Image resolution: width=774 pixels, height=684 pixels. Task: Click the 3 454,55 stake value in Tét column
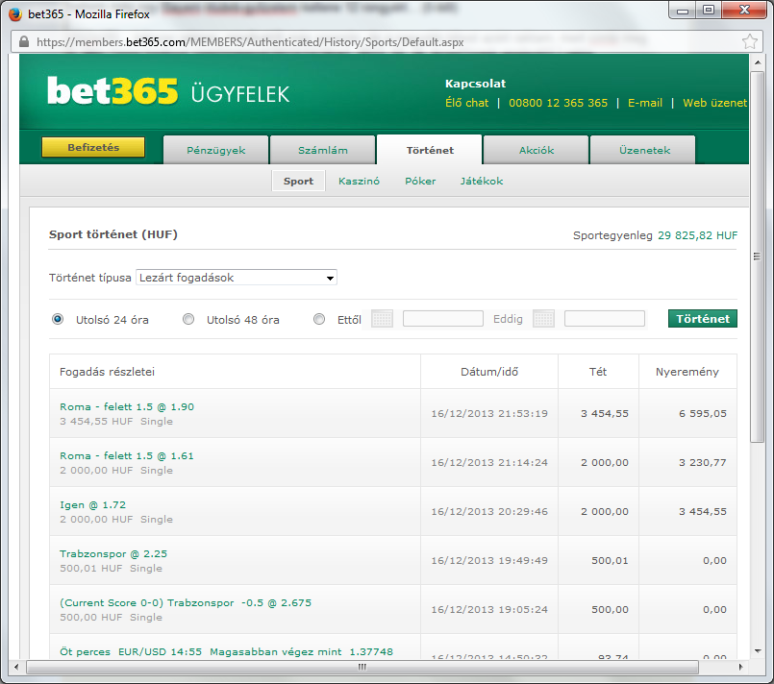pos(605,413)
